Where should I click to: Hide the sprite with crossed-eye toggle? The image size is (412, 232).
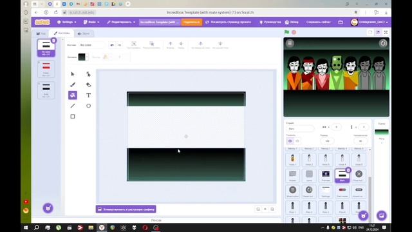297,141
